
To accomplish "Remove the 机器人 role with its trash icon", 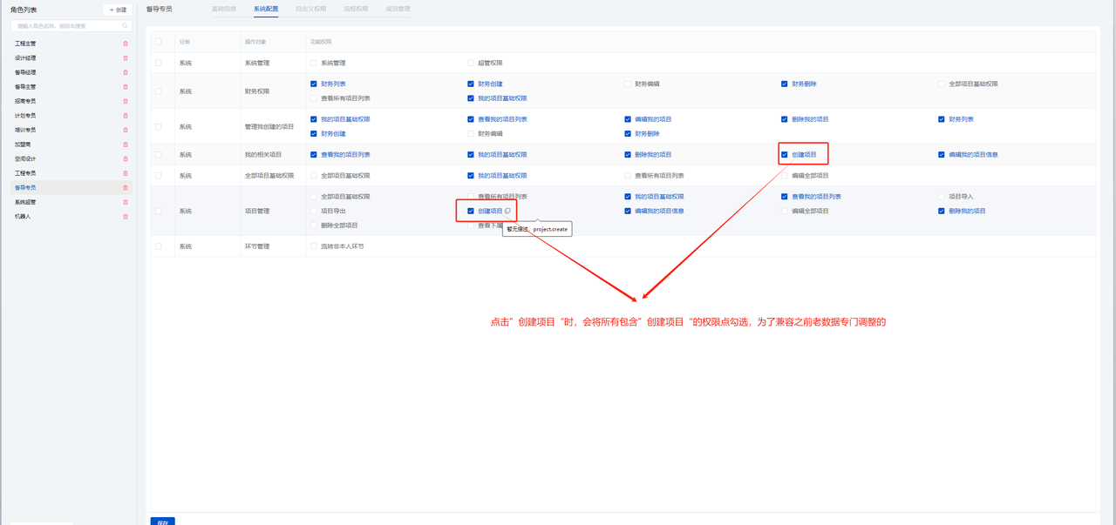I will click(126, 216).
